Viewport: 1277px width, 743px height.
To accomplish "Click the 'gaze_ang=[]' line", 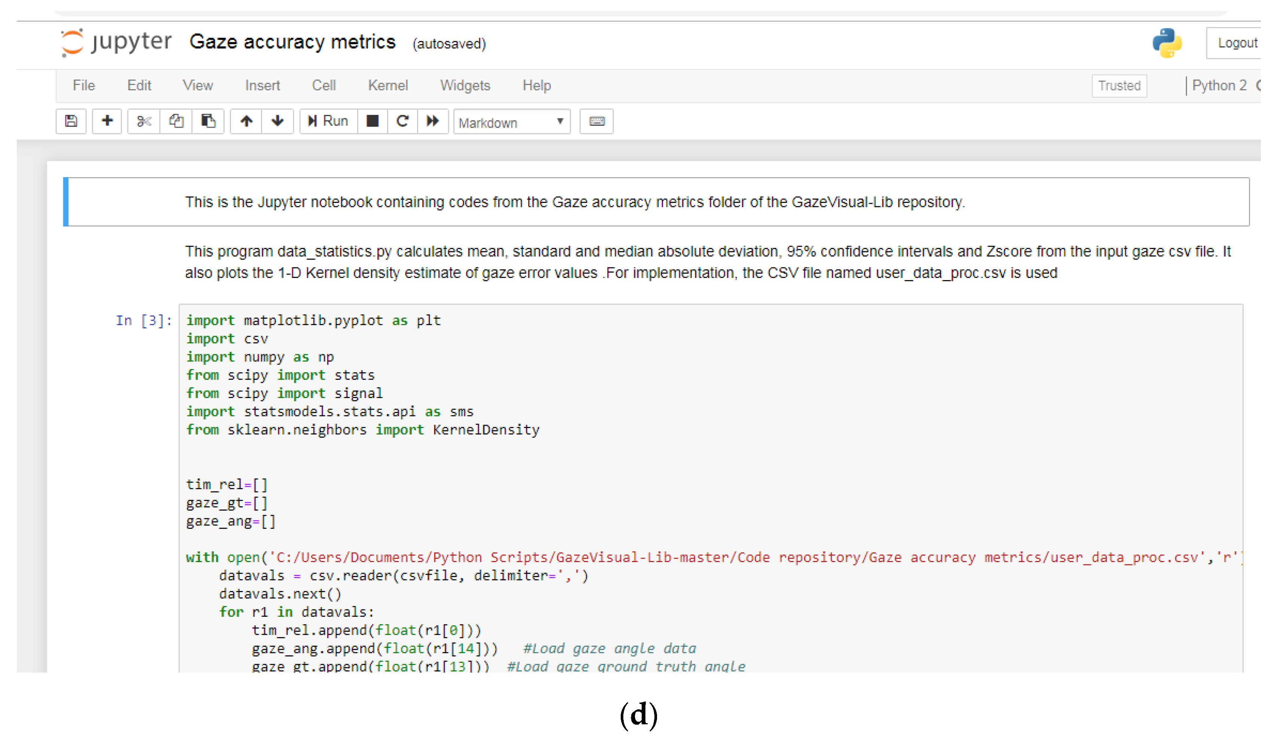I will [x=231, y=521].
